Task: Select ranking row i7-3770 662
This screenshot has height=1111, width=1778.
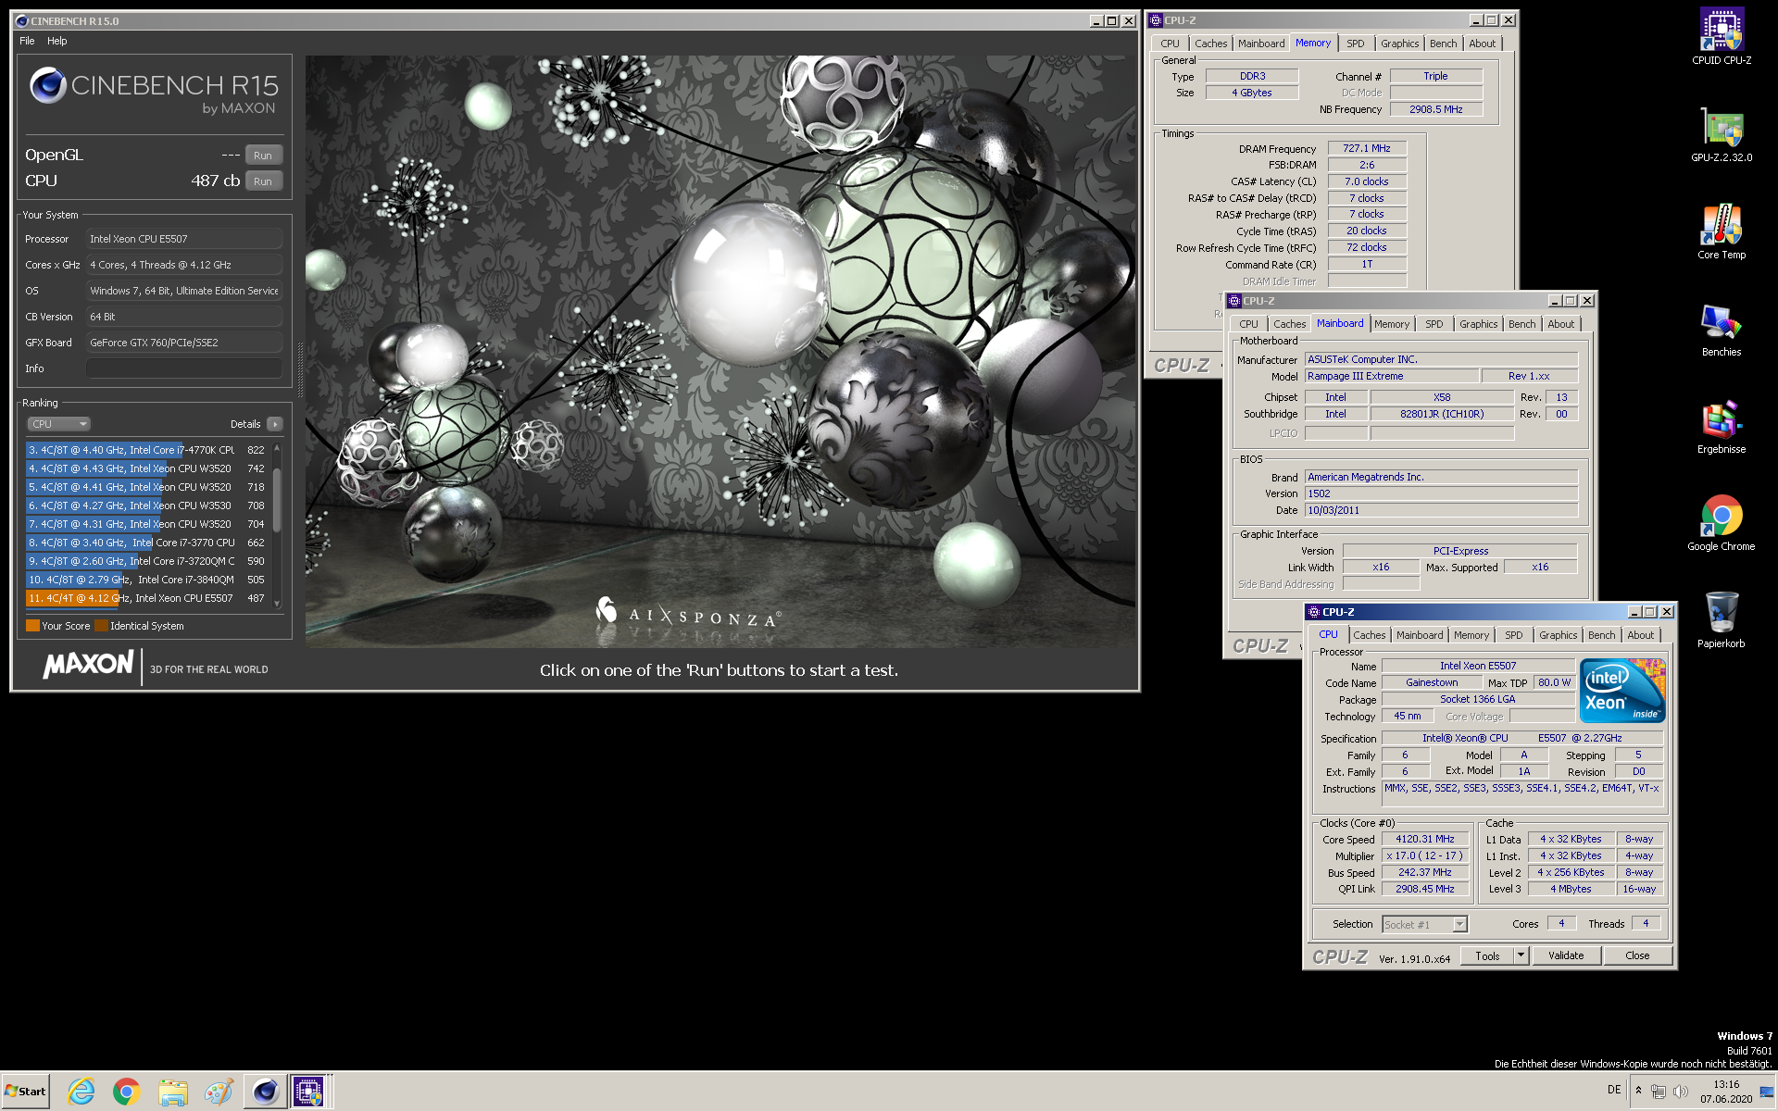Action: [x=148, y=543]
